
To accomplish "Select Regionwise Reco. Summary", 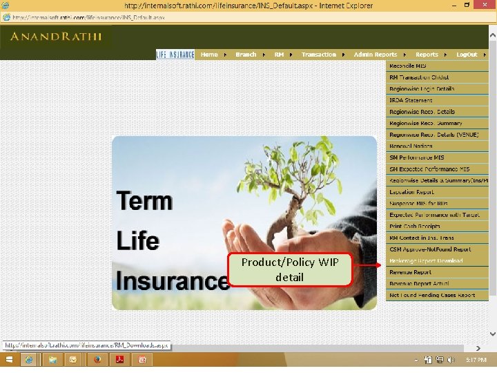I will coord(437,123).
